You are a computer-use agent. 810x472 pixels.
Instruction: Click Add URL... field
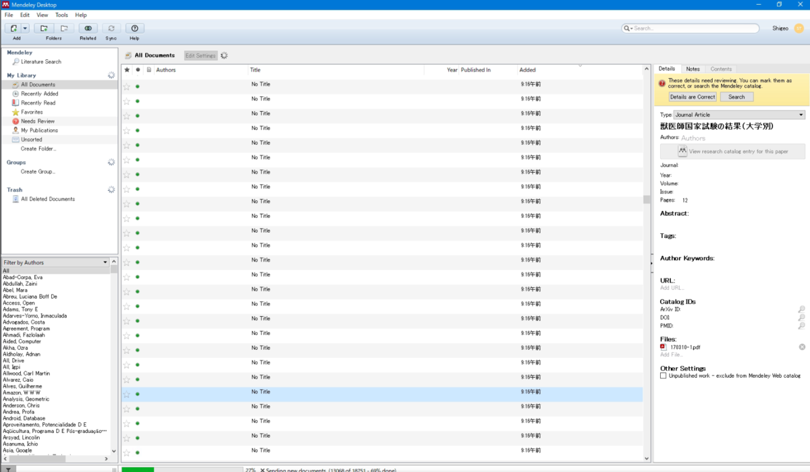[672, 288]
